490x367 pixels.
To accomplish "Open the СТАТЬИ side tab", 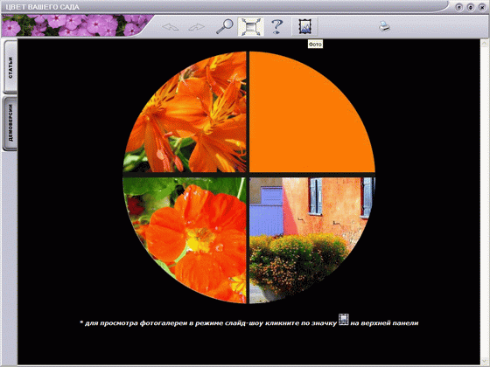I will coord(10,67).
